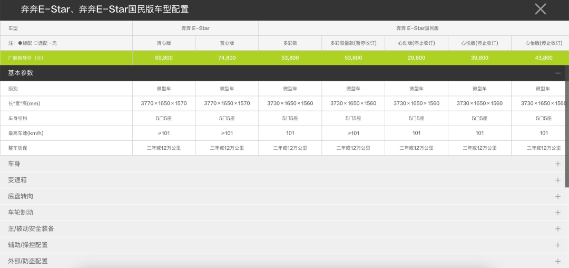Click the 外部/防盗配置 section title
The image size is (569, 268).
coord(28,261)
